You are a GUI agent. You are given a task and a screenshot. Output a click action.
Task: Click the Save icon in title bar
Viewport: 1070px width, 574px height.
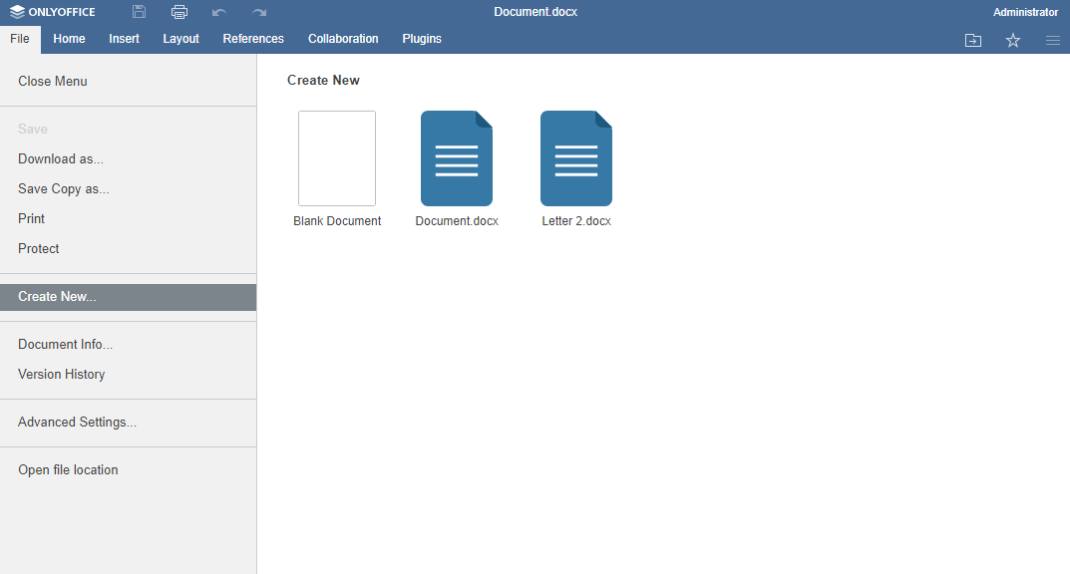click(x=140, y=12)
